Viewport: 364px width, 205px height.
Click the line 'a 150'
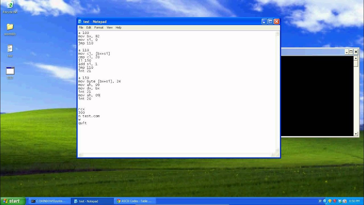point(83,78)
